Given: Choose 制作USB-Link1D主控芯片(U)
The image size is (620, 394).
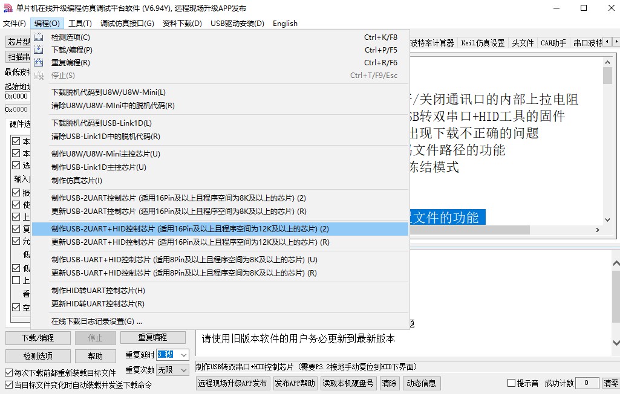Looking at the screenshot, I should (220, 167).
